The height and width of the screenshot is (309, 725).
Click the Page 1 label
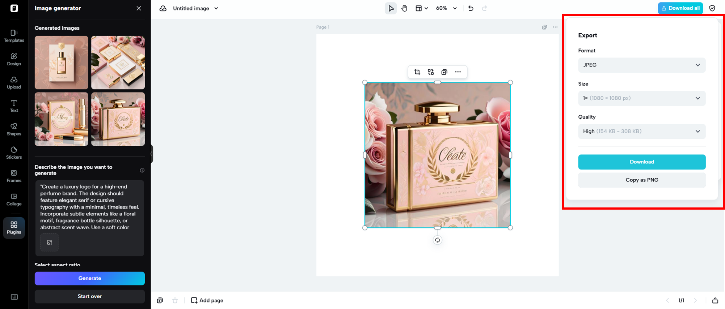tap(323, 27)
